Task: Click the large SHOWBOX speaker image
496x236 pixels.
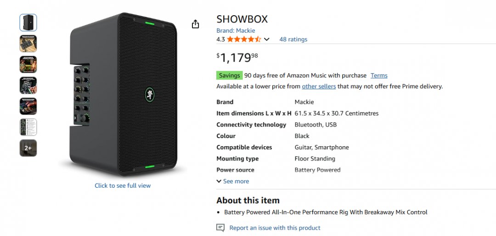Action: [x=123, y=96]
